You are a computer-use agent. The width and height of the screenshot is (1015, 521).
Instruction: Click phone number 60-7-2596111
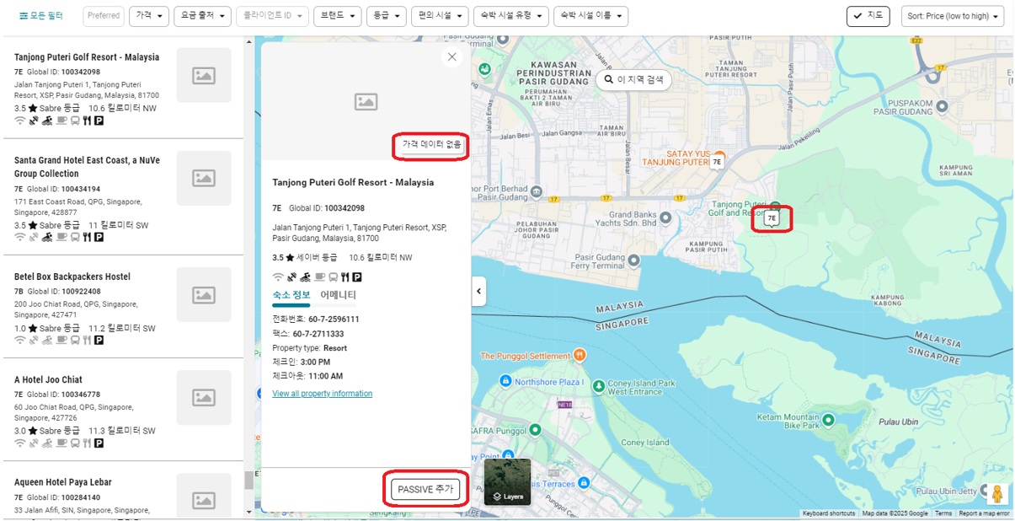tap(334, 320)
